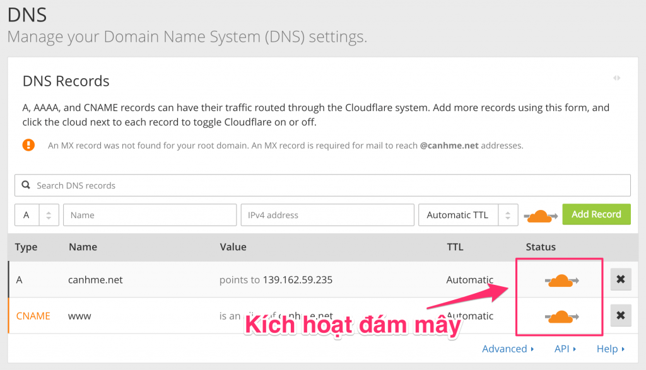Viewport: 646px width, 370px height.
Task: Toggle Cloudflare cloud for canhme.net A record
Action: pos(561,280)
